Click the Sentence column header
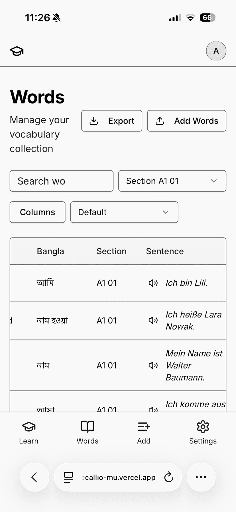Screen dimensions: 236x512 coord(165,251)
